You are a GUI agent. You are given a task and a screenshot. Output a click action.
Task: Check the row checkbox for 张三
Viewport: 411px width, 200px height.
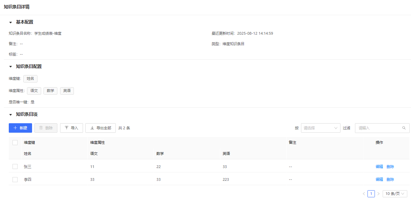click(x=15, y=166)
